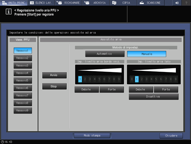Click the Imp. livello aria bordo iniz. label

pyautogui.click(x=99, y=62)
